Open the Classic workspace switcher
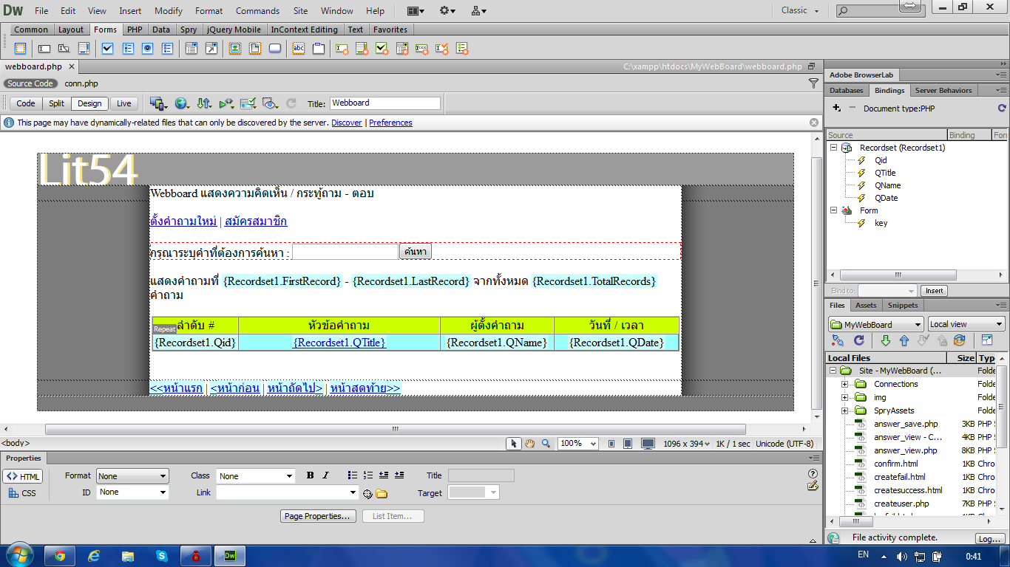This screenshot has width=1010, height=567. (800, 10)
